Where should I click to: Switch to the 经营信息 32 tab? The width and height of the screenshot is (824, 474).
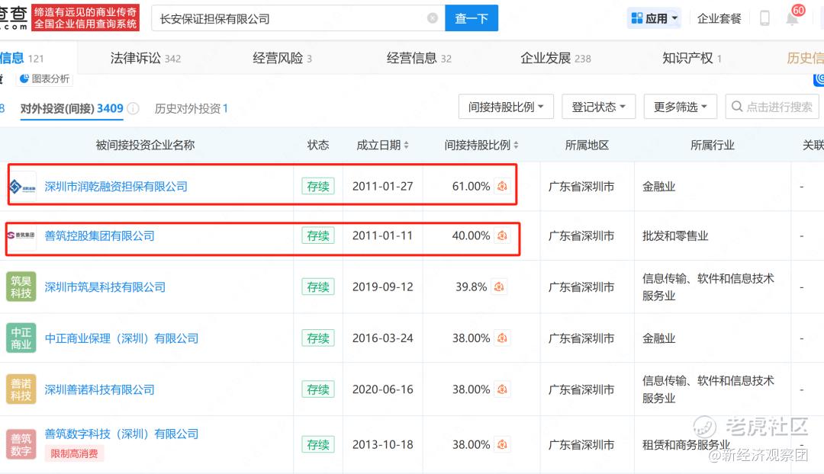(x=419, y=58)
